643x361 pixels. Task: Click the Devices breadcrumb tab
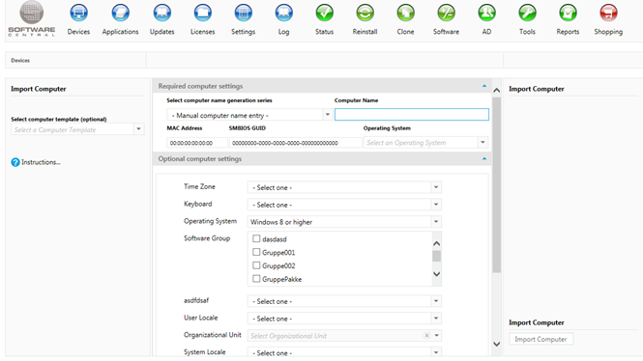pyautogui.click(x=20, y=60)
